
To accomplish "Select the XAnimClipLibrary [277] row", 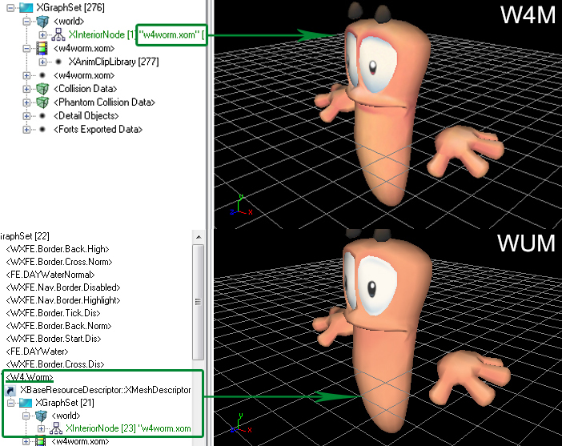I will point(114,62).
